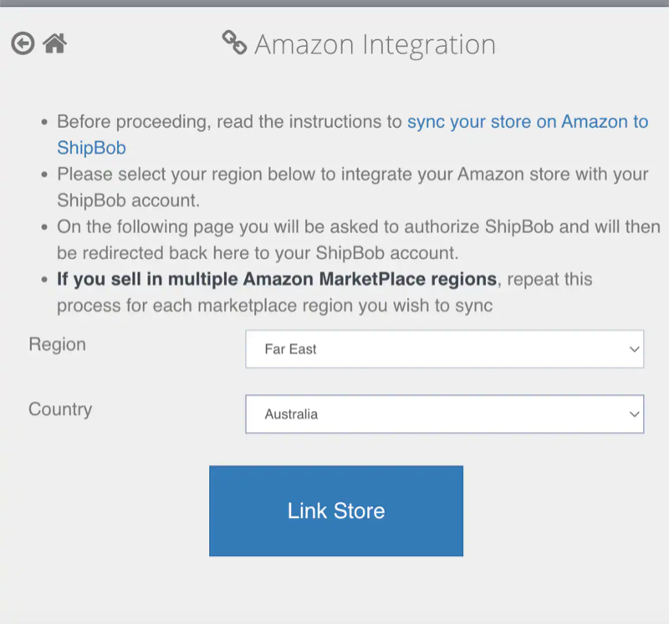The height and width of the screenshot is (624, 669).
Task: Click the ShipBob hyperlink text
Action: coord(90,148)
